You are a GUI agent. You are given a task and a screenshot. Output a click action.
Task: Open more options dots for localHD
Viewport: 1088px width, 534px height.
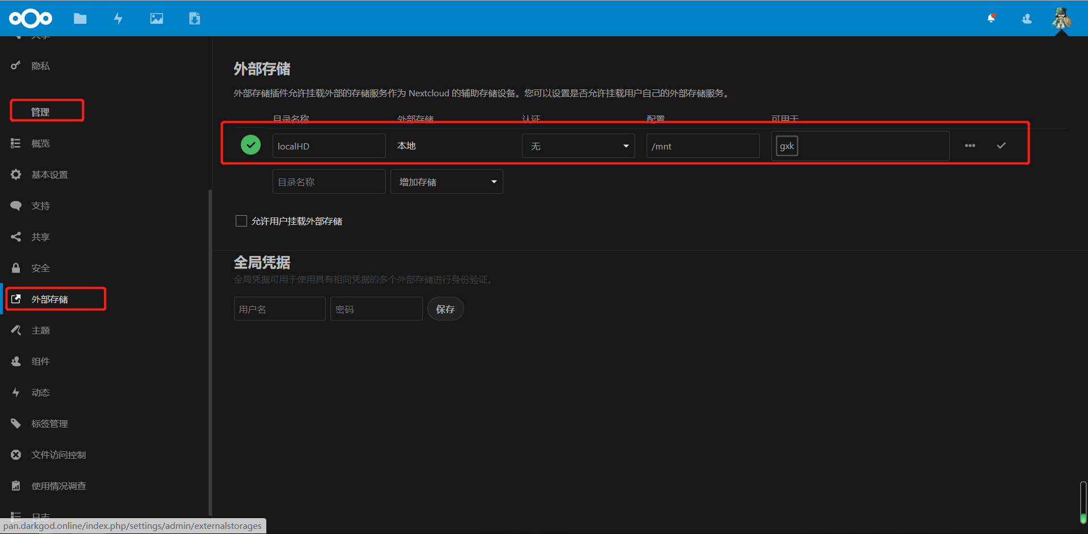tap(970, 146)
